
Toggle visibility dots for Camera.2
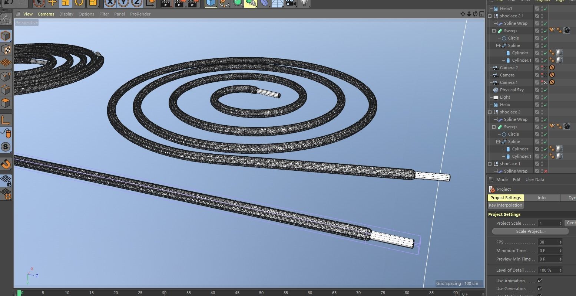542,68
